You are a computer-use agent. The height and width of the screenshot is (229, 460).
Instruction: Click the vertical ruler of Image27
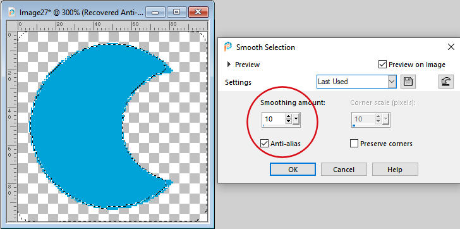point(13,127)
